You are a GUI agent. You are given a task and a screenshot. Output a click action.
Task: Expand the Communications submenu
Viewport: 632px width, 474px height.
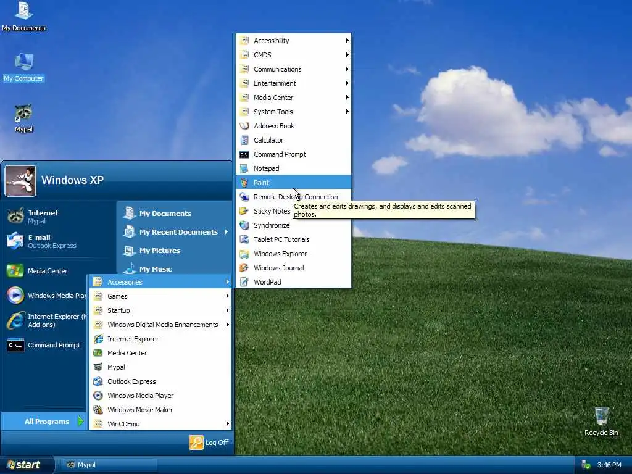tap(293, 69)
